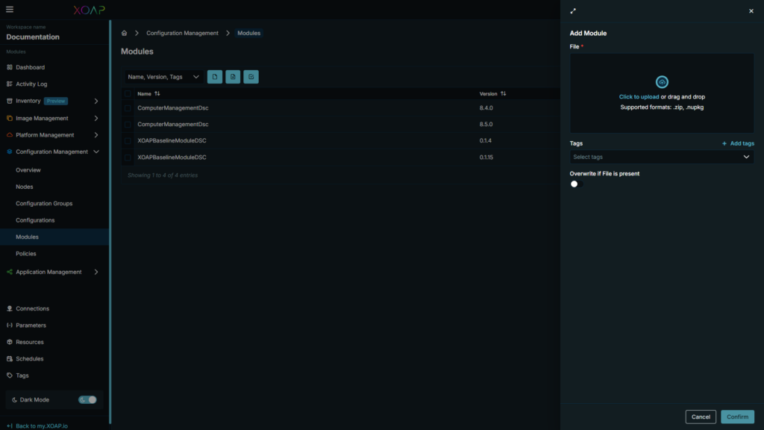Click the version 0.1.15 cell

coord(486,158)
